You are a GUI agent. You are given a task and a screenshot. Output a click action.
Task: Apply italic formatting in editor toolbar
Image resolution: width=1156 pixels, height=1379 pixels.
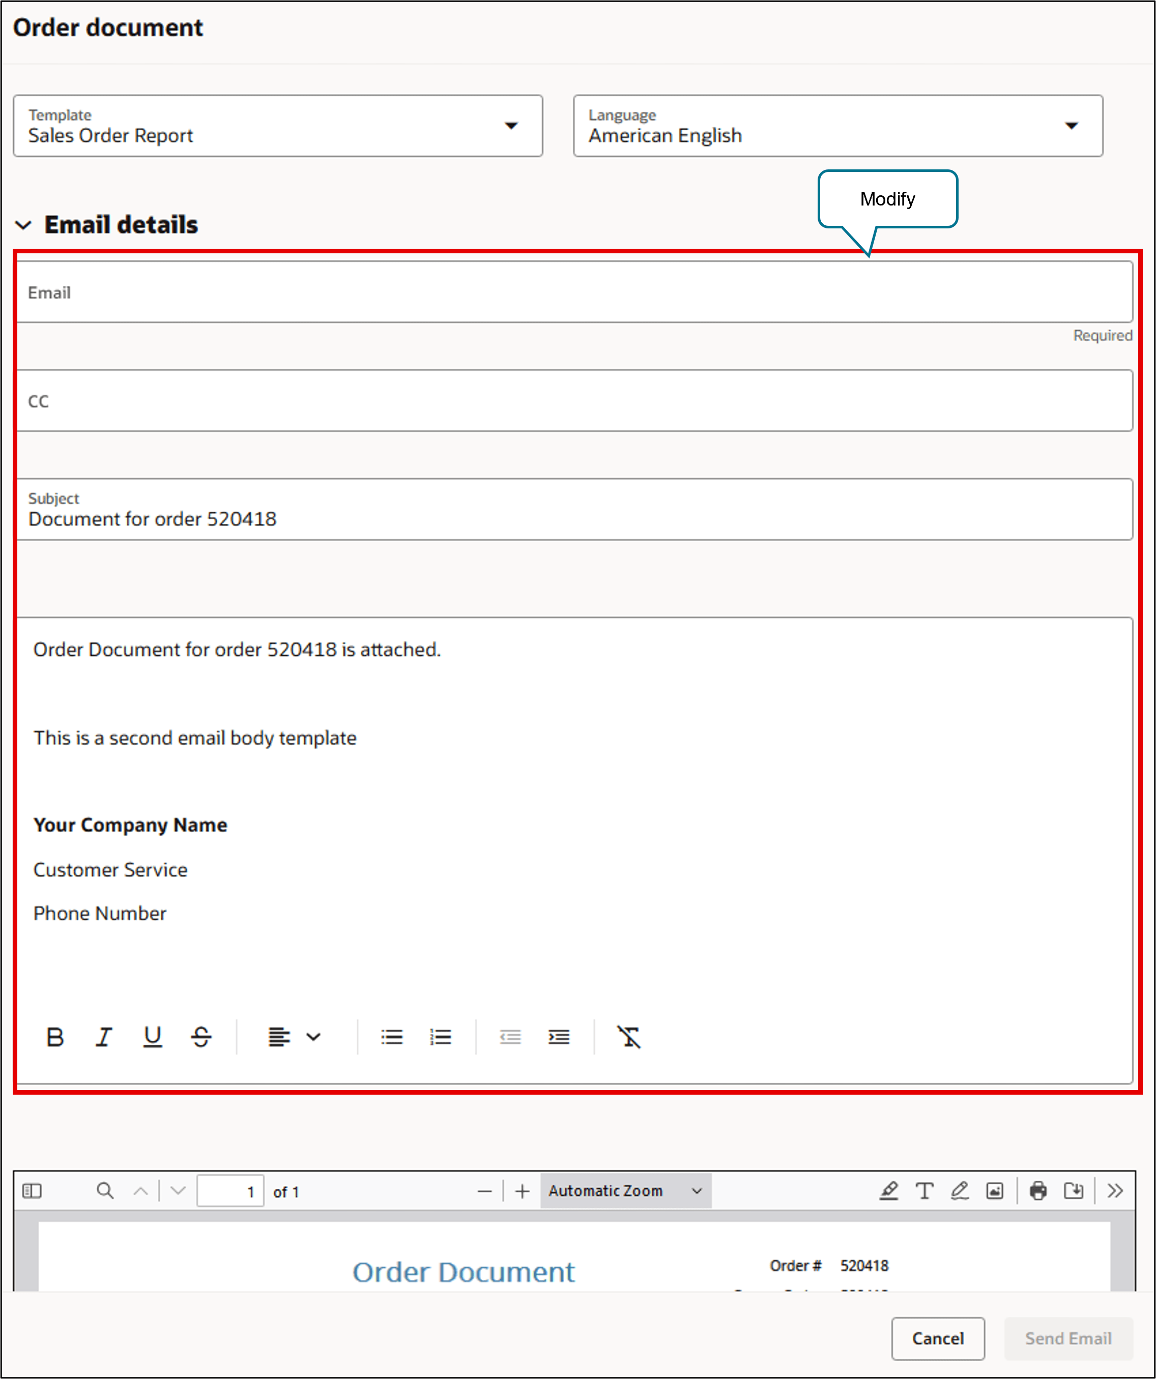104,1037
